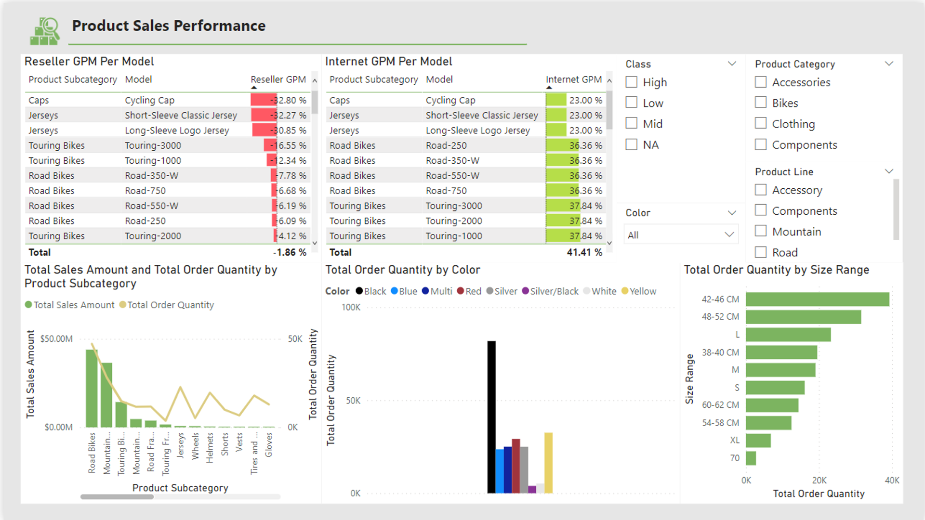This screenshot has height=520, width=925.
Task: Click the Total Sales Amount legend marker
Action: point(28,305)
